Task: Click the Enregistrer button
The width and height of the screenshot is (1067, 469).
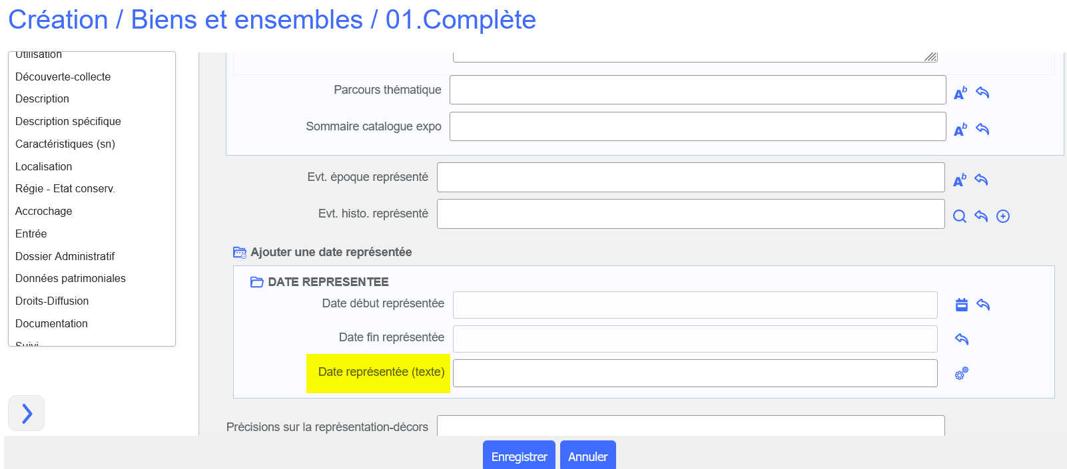Action: point(519,456)
